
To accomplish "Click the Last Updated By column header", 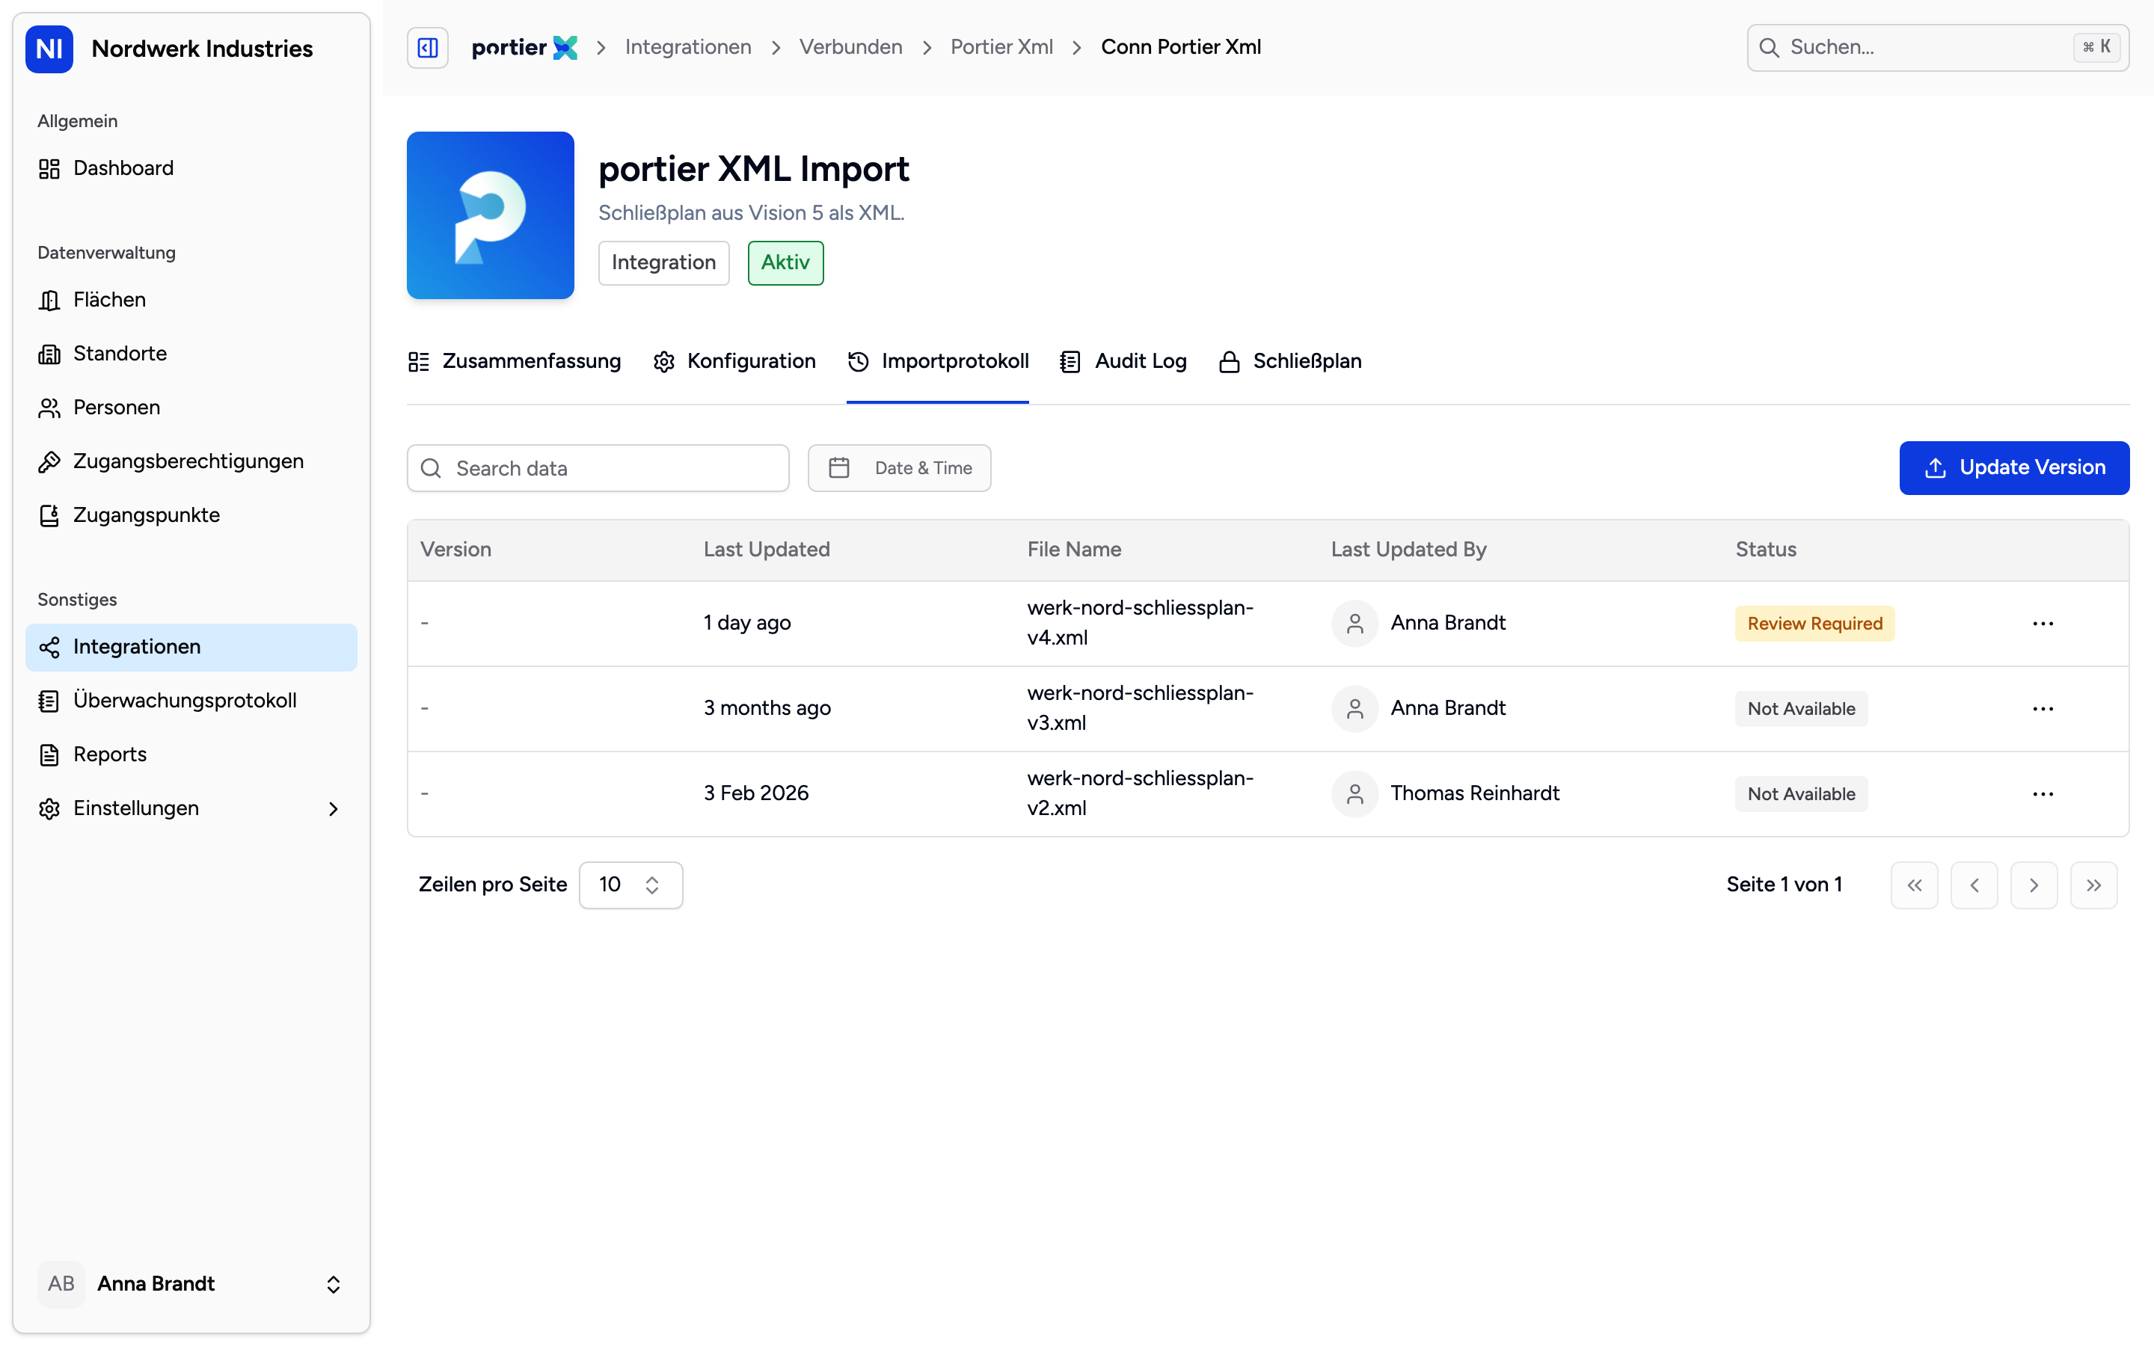I will tap(1408, 550).
